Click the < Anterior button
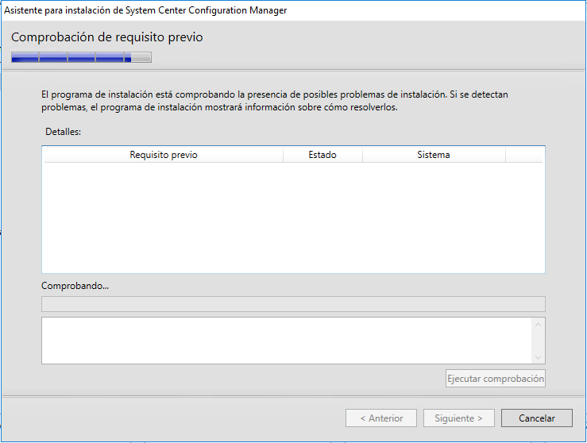The width and height of the screenshot is (587, 443). [x=381, y=418]
